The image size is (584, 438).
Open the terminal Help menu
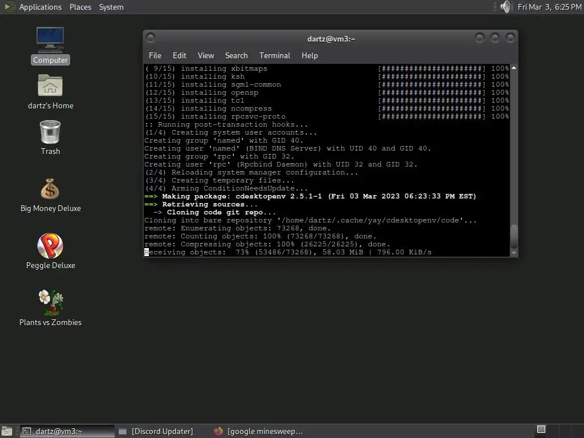click(310, 55)
